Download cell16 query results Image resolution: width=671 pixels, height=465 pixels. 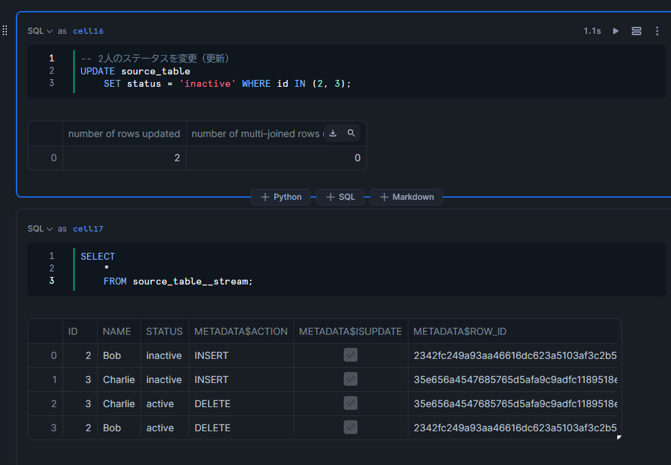333,133
